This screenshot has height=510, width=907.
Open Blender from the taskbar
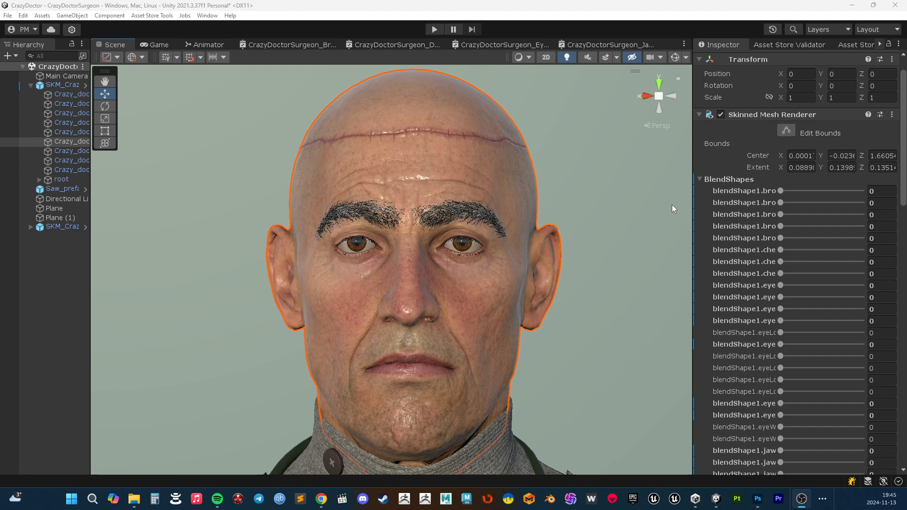tap(550, 499)
